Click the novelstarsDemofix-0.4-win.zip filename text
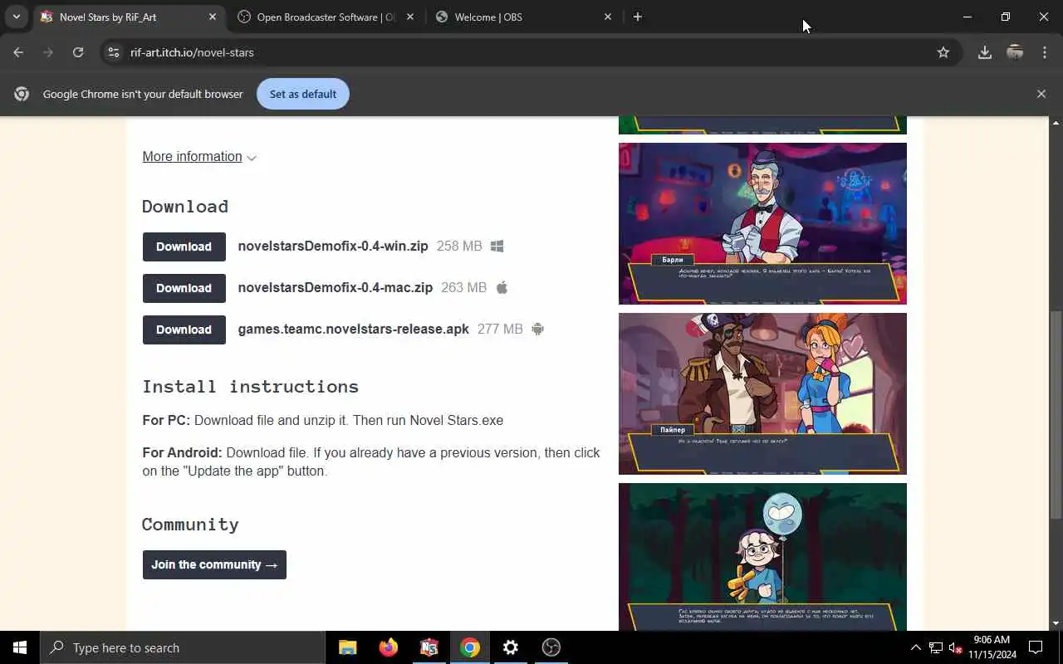Viewport: 1063px width, 664px height. pyautogui.click(x=333, y=246)
